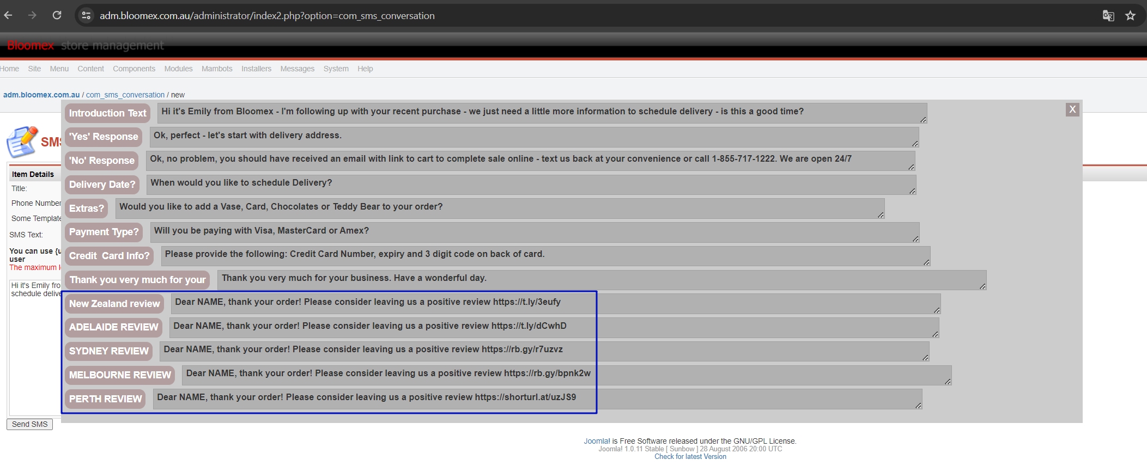
Task: Click into the Introduction Text message field
Action: [542, 113]
